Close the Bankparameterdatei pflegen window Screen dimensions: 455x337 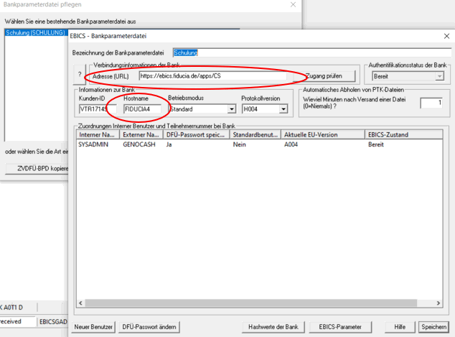coord(293,4)
